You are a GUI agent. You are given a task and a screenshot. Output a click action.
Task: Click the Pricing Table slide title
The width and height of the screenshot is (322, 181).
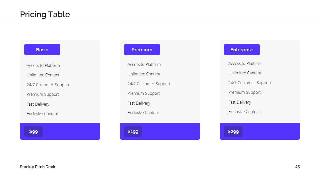pyautogui.click(x=45, y=14)
